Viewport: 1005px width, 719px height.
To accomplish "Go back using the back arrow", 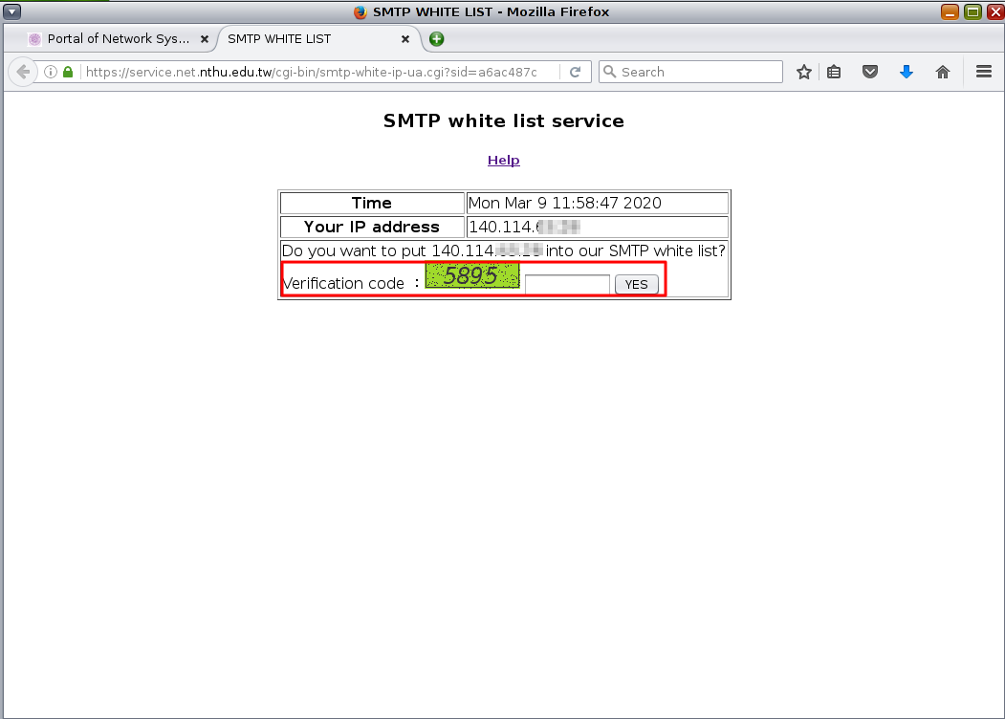I will [x=24, y=72].
